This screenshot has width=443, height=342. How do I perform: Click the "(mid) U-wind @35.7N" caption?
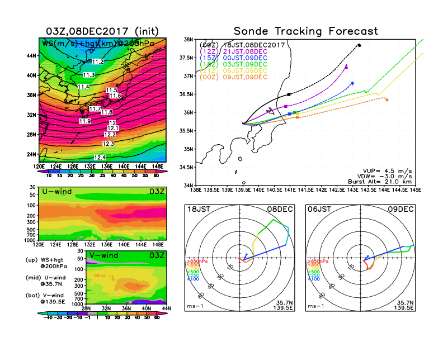point(45,281)
